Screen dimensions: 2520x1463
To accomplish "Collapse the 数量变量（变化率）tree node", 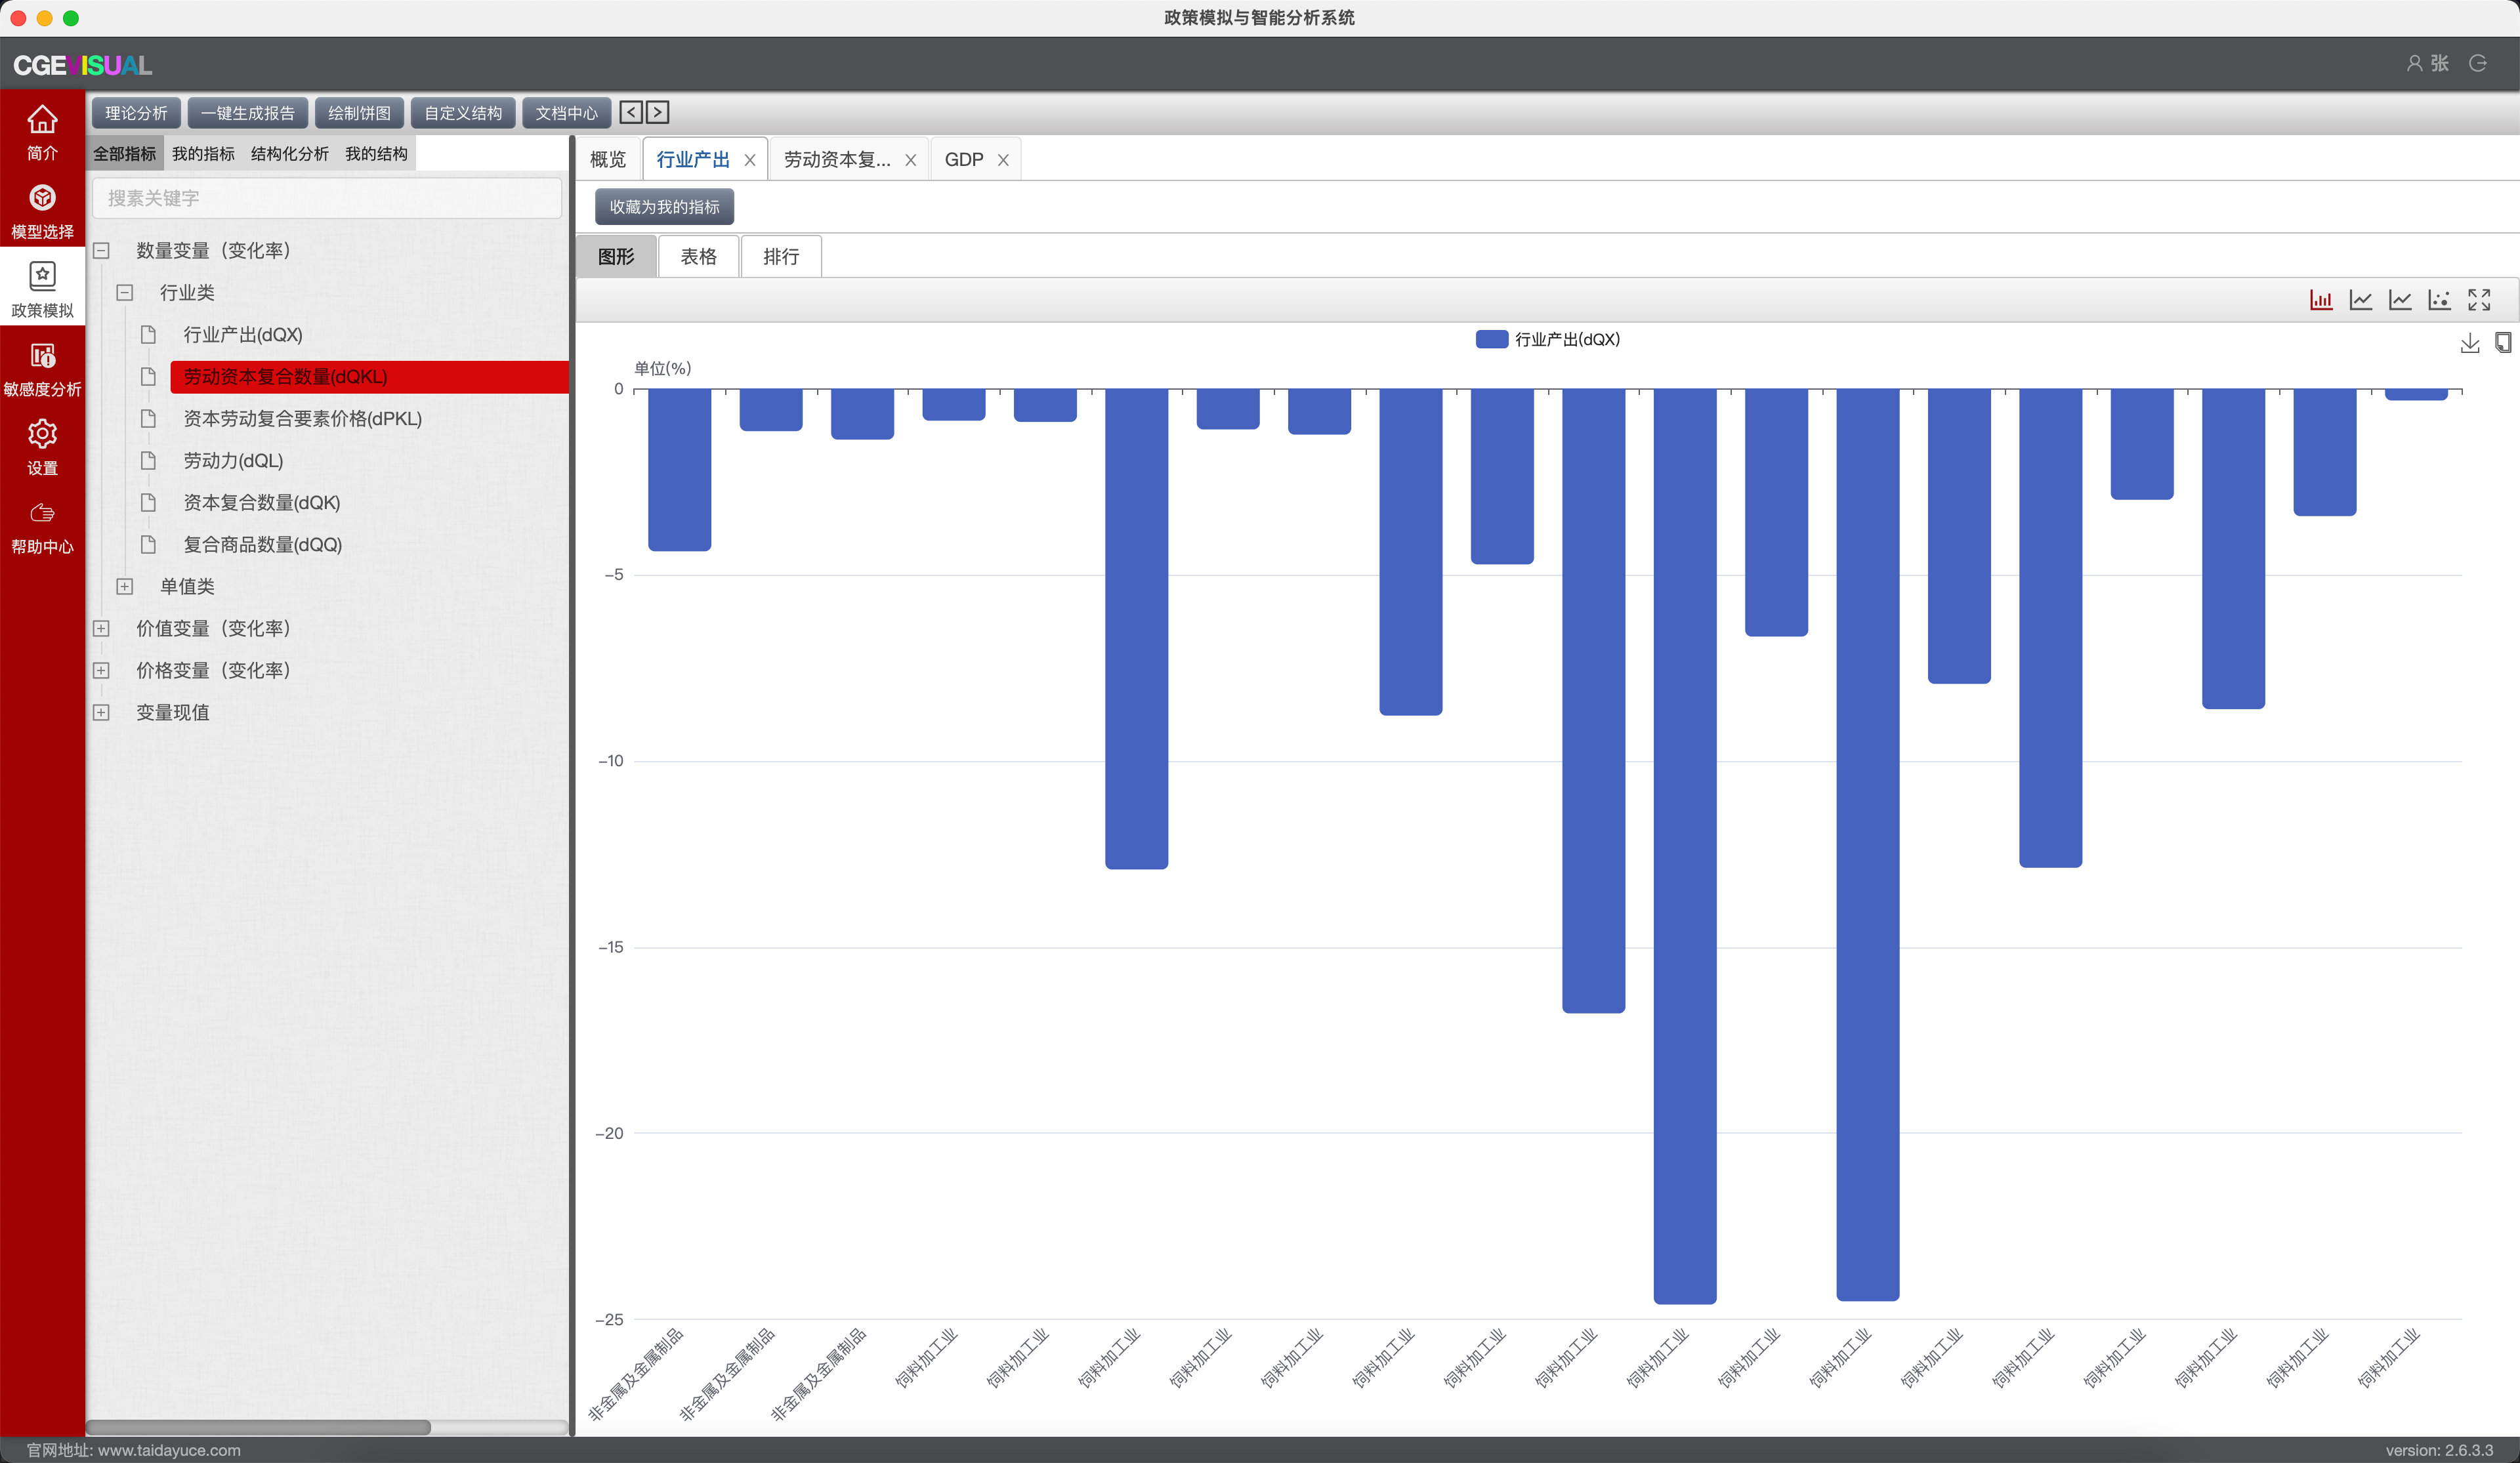I will tap(101, 251).
